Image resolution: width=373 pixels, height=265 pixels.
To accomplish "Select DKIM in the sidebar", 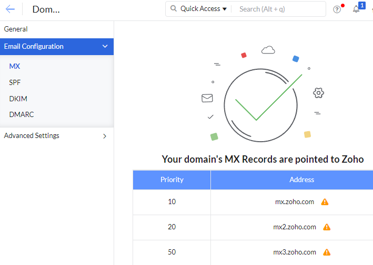I will coord(18,99).
